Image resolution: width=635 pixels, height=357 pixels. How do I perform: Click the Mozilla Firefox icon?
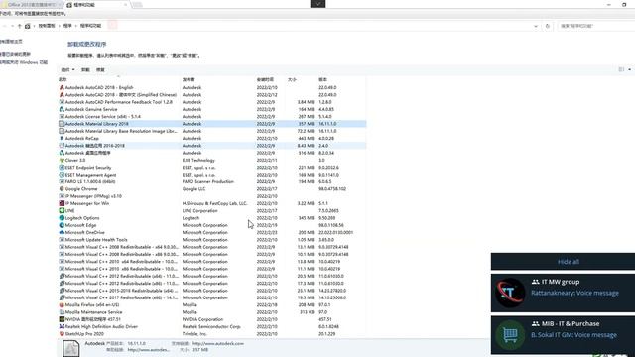pyautogui.click(x=62, y=305)
